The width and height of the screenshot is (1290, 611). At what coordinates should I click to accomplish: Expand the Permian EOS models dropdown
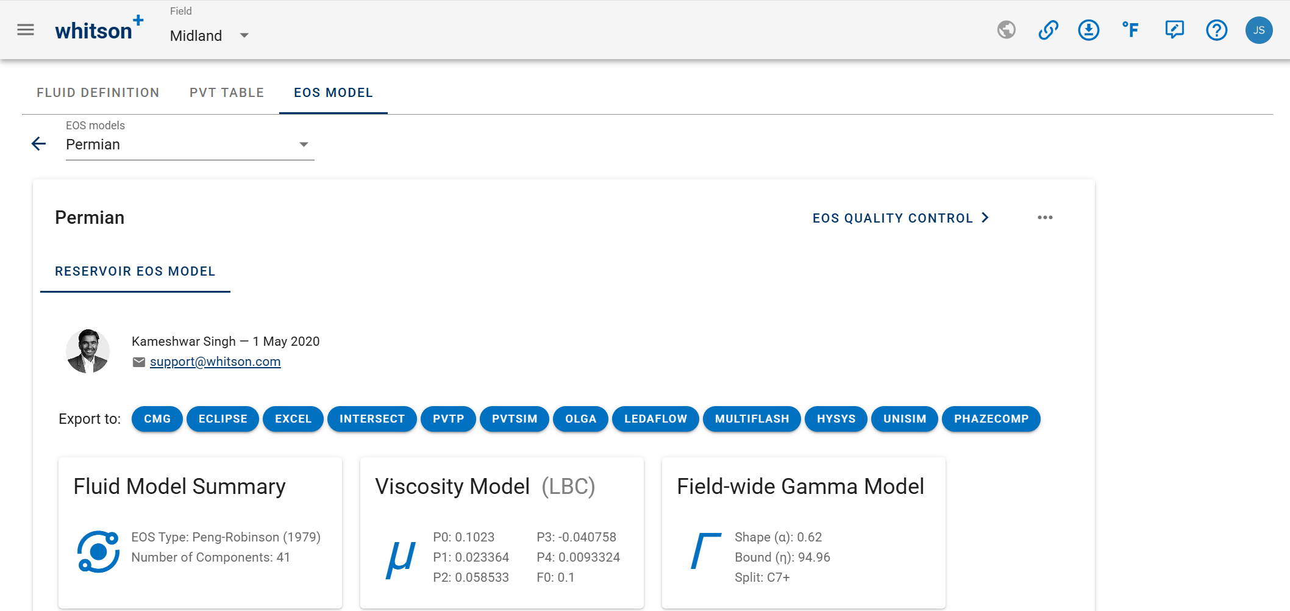[190, 145]
